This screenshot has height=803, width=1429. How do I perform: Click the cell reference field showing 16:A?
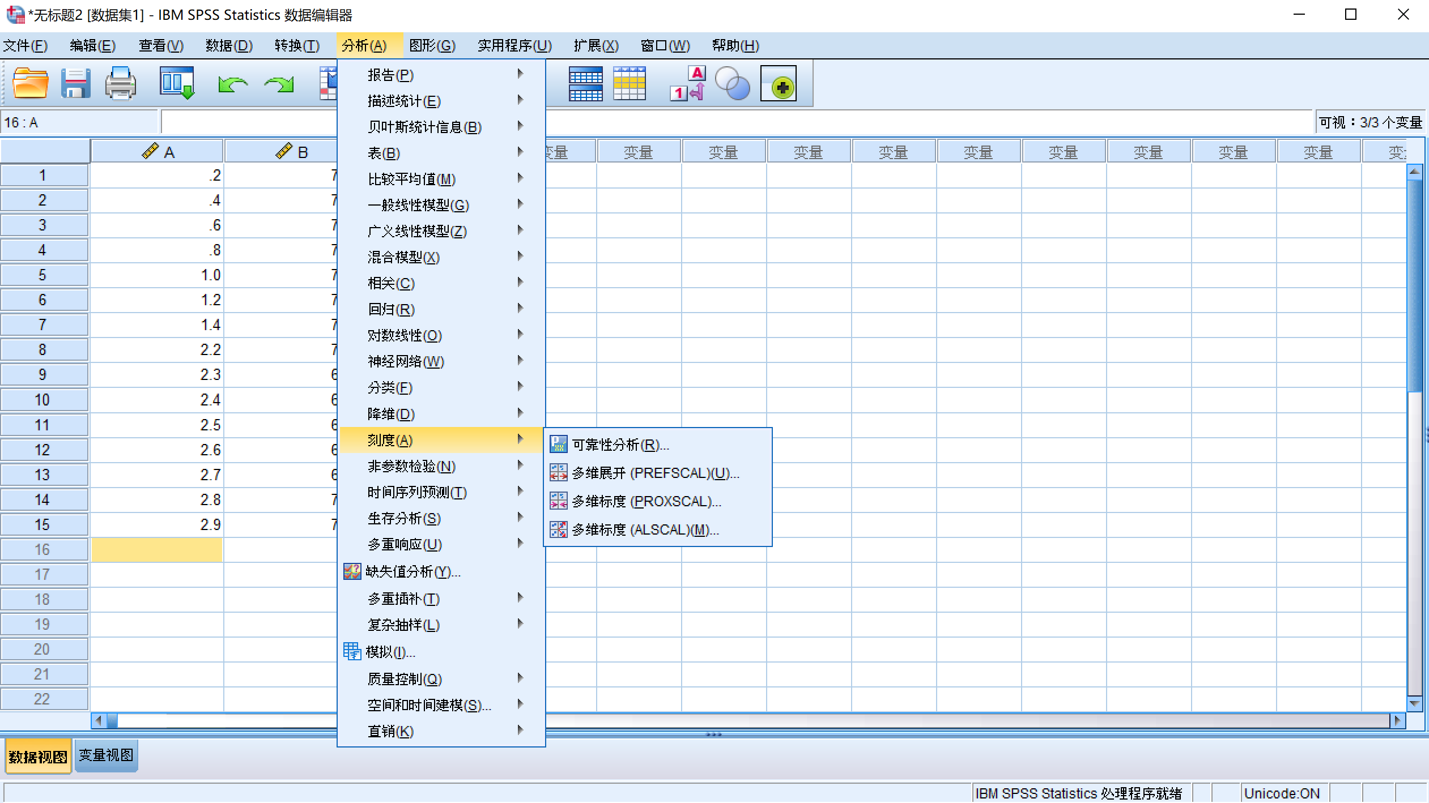[x=79, y=121]
